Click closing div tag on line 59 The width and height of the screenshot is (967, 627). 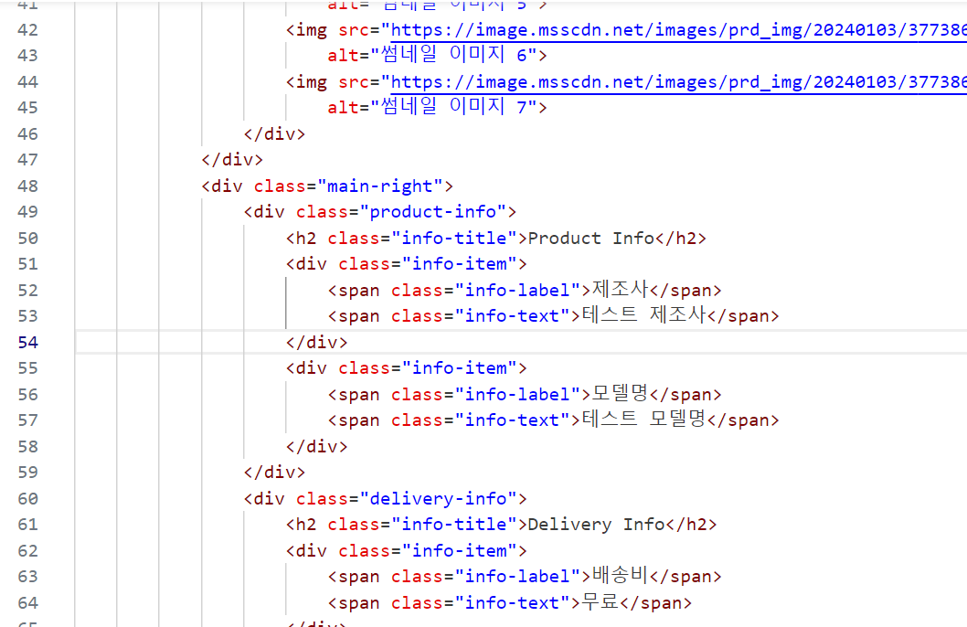pos(274,473)
